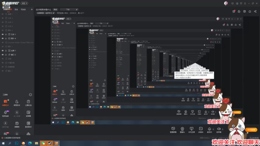Open the Windows Start menu
Viewport: 260px width, 146px height.
3,143
